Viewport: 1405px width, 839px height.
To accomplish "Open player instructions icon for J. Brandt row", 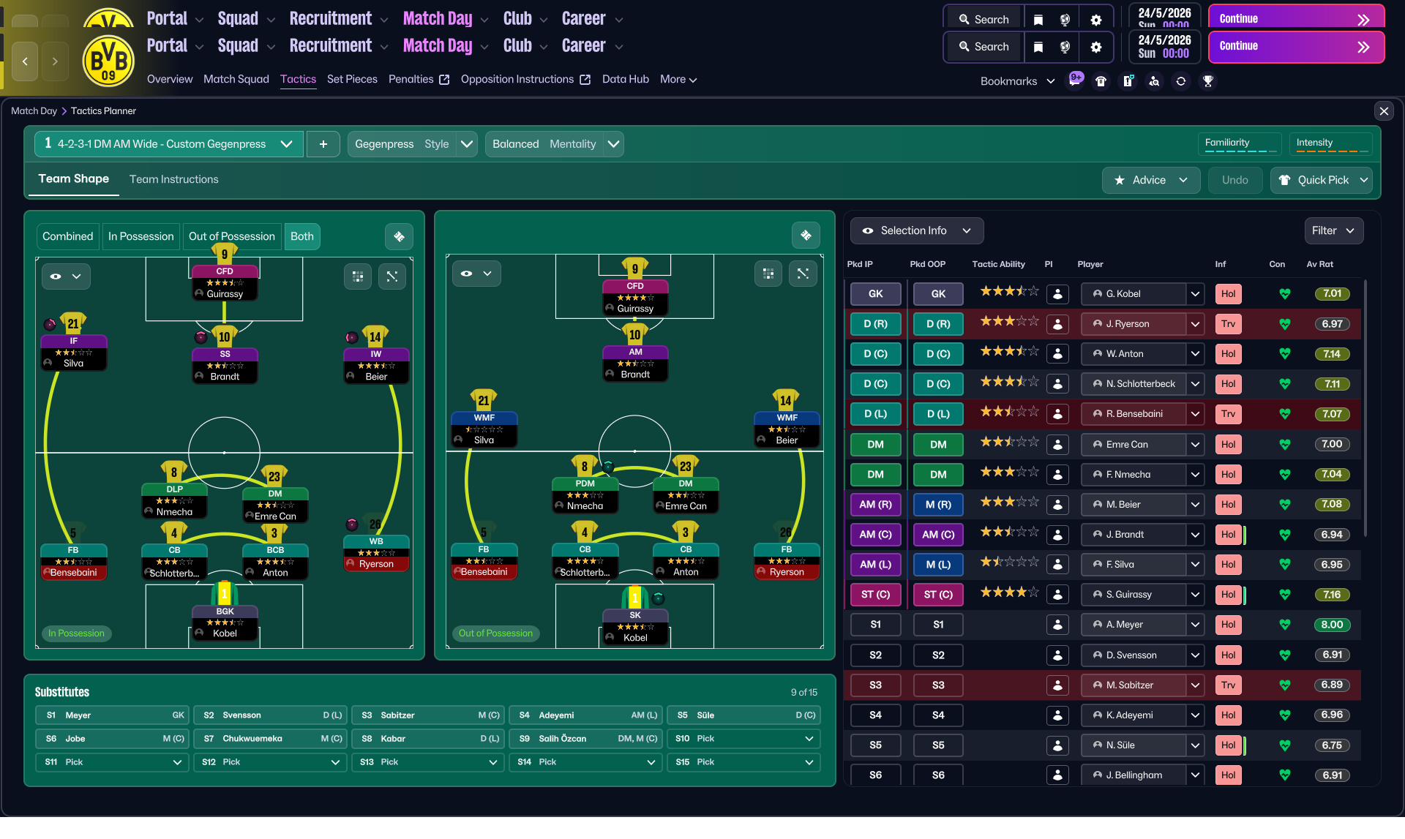I will [x=1057, y=535].
